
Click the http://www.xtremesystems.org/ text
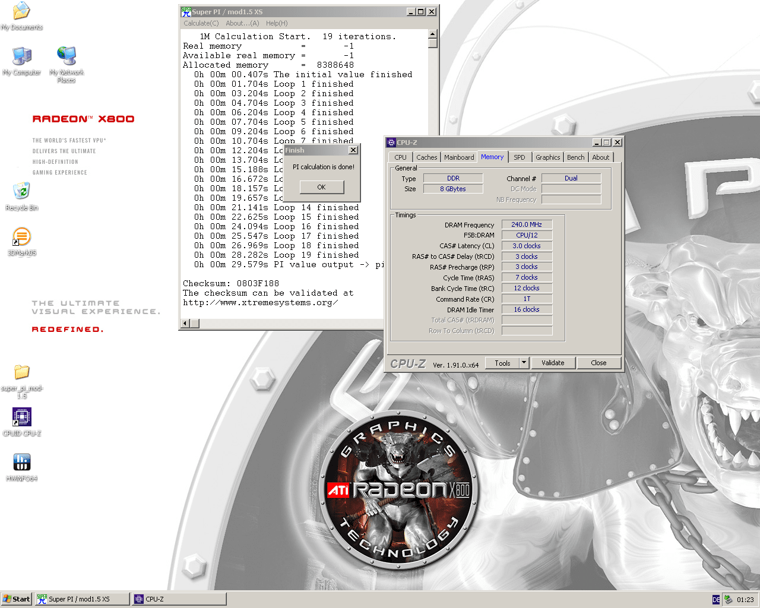[261, 302]
